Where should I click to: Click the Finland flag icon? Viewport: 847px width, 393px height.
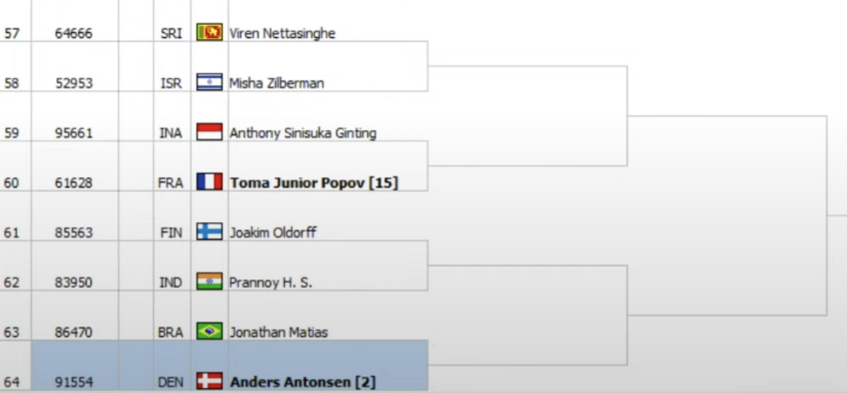tap(209, 231)
